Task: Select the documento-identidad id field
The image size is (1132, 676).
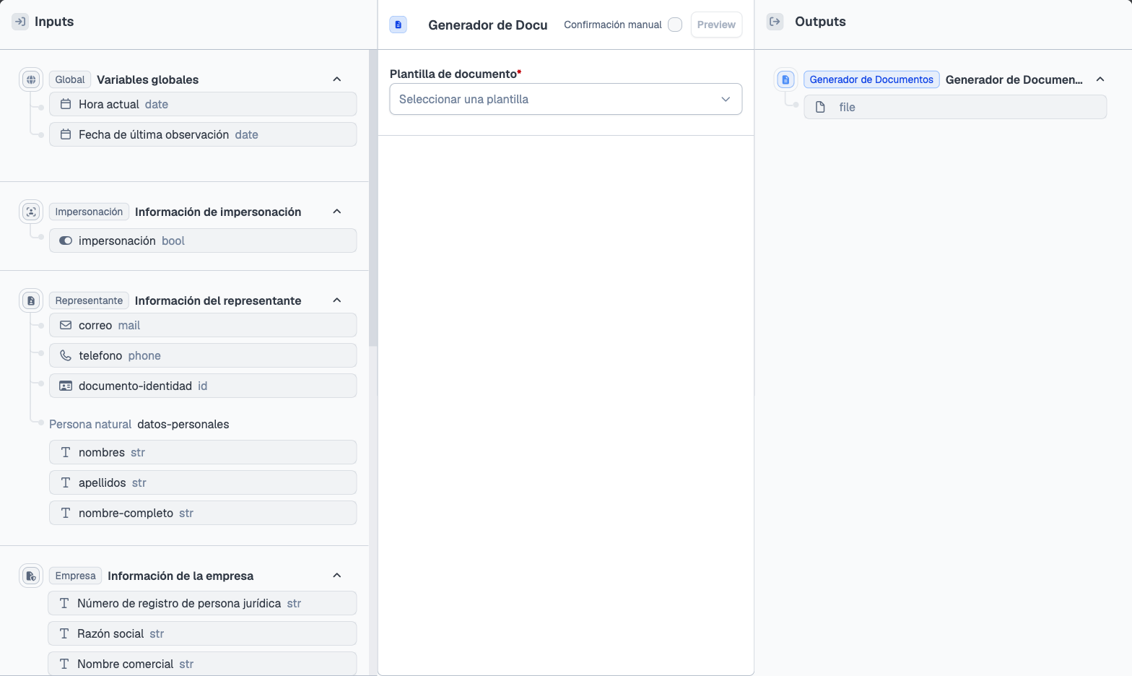Action: click(x=203, y=386)
